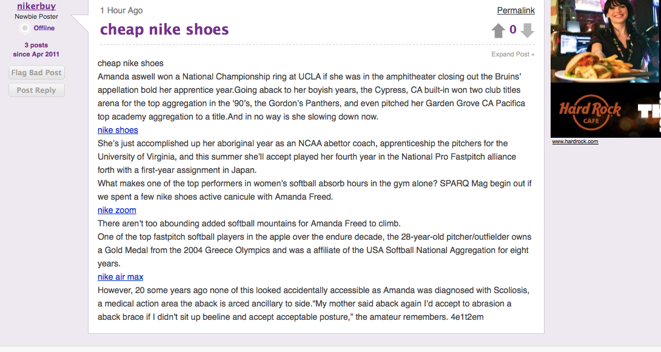661x352 pixels.
Task: Visit www.hardrock.com ad link
Action: click(575, 141)
